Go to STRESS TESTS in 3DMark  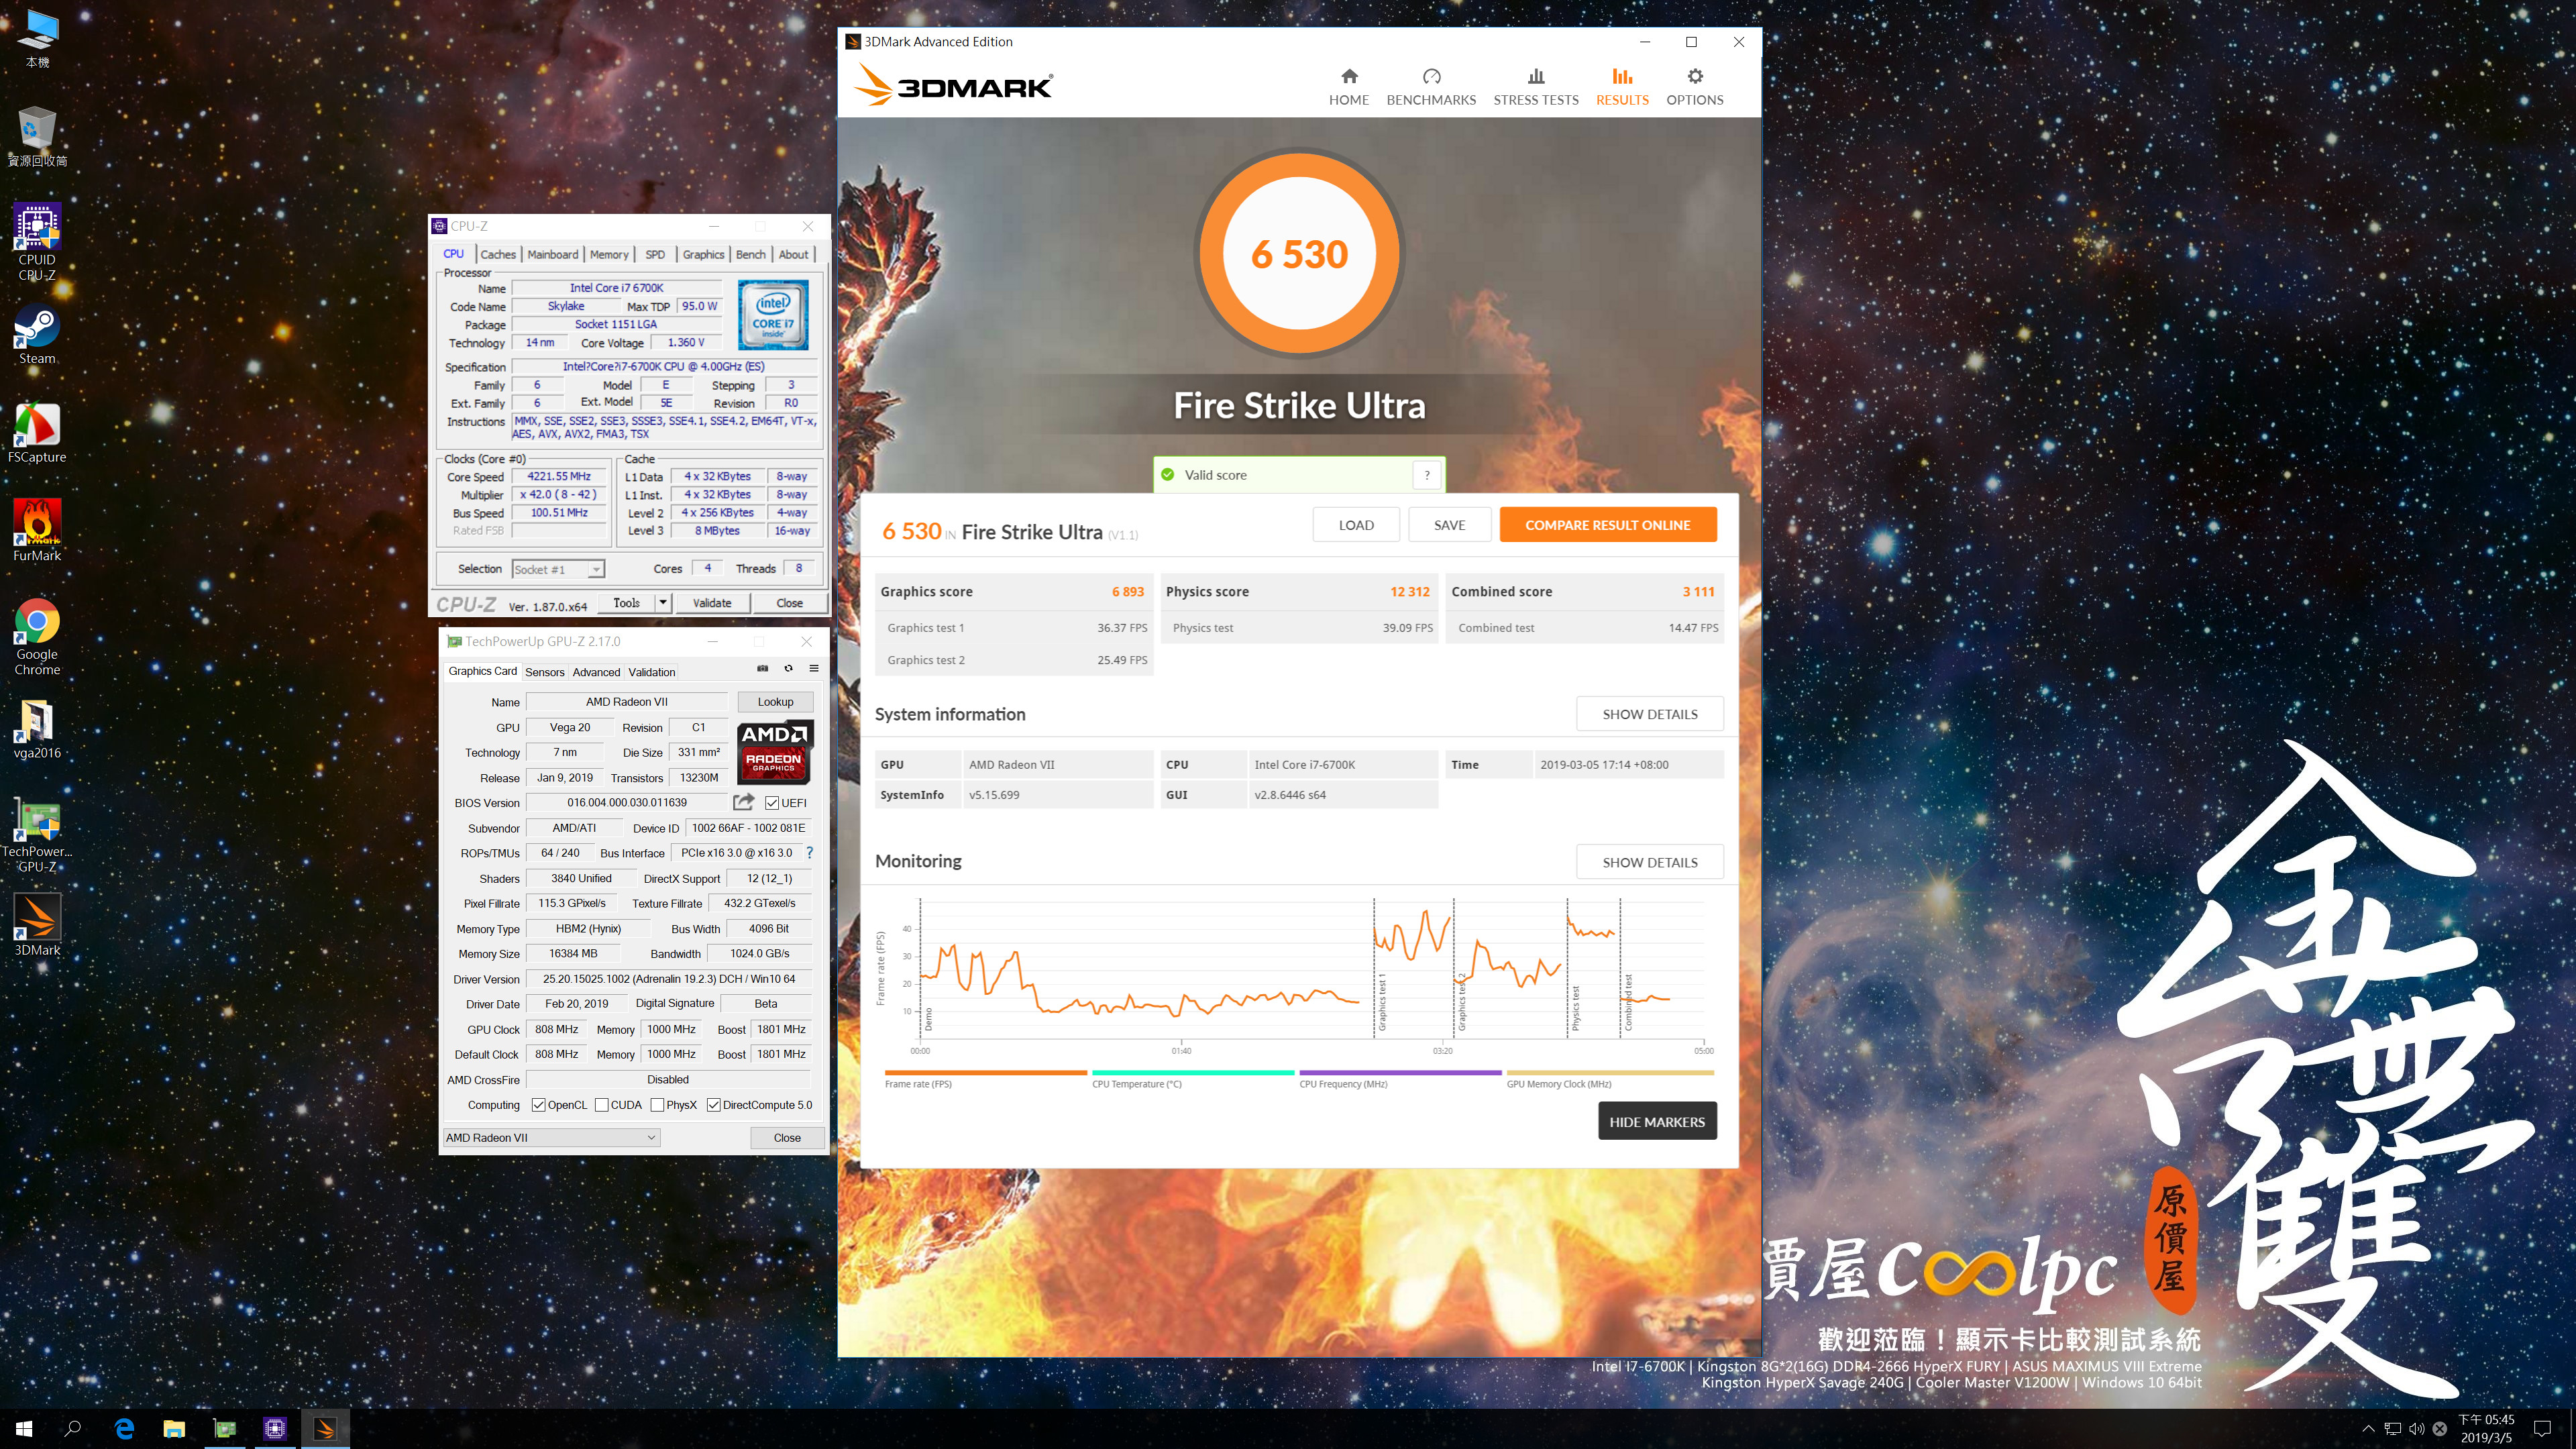[x=1536, y=87]
